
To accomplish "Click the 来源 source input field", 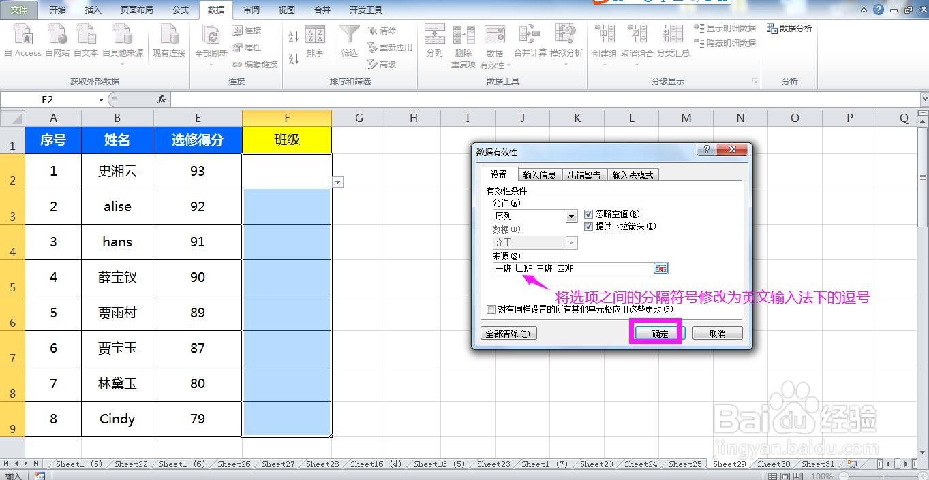I will tap(573, 268).
